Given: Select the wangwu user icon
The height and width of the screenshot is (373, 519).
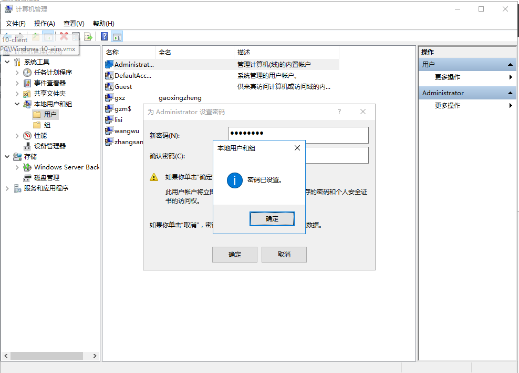Looking at the screenshot, I should 109,130.
